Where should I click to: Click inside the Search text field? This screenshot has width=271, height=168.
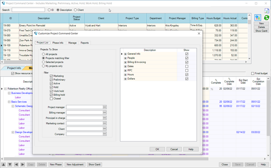click(28, 10)
